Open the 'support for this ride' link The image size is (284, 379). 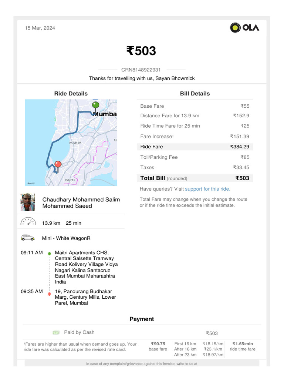(207, 189)
